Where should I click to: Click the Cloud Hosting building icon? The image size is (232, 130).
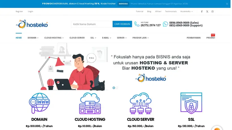pyautogui.click(x=90, y=103)
